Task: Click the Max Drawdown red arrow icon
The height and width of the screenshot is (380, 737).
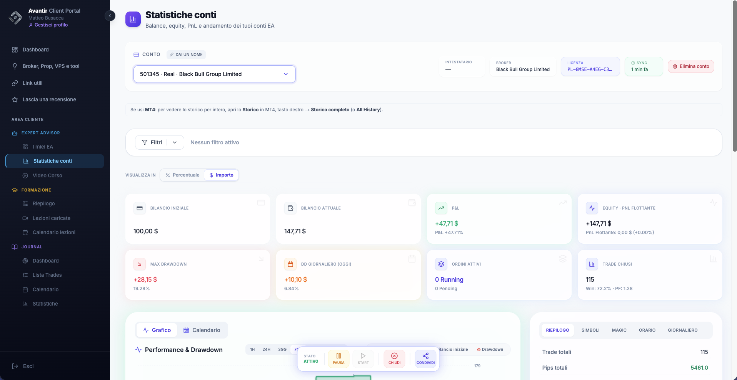Action: coord(140,264)
